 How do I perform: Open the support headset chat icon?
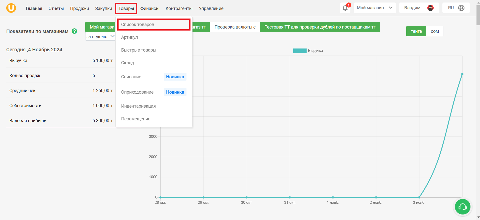pyautogui.click(x=462, y=207)
